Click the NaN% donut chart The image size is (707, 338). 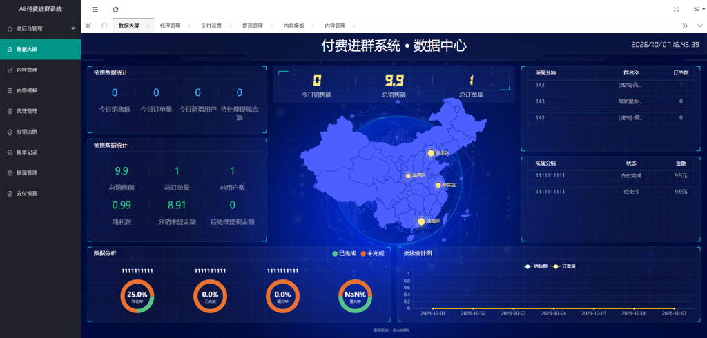(356, 296)
